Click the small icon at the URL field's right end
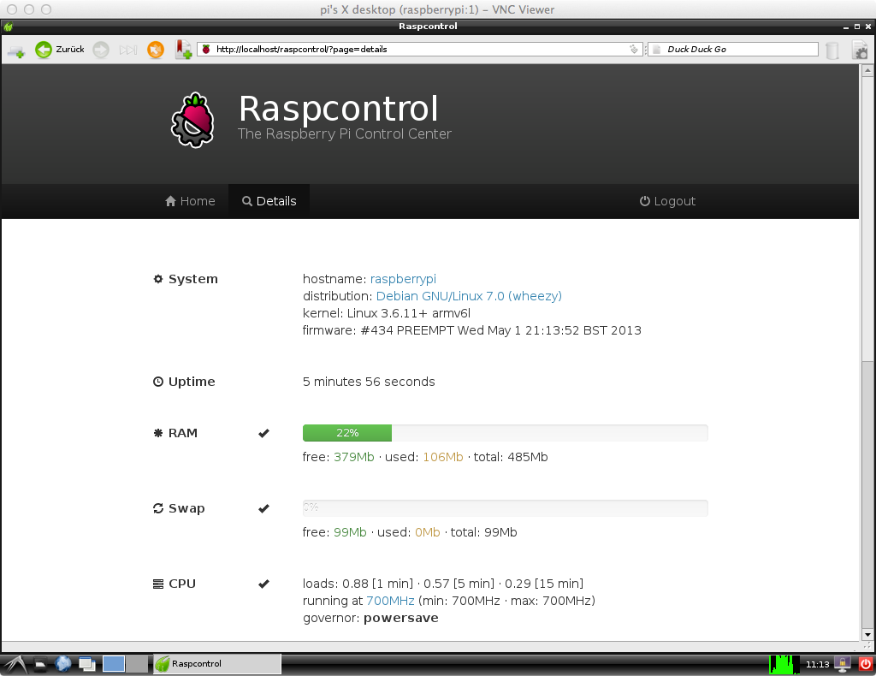The image size is (876, 676). [634, 49]
